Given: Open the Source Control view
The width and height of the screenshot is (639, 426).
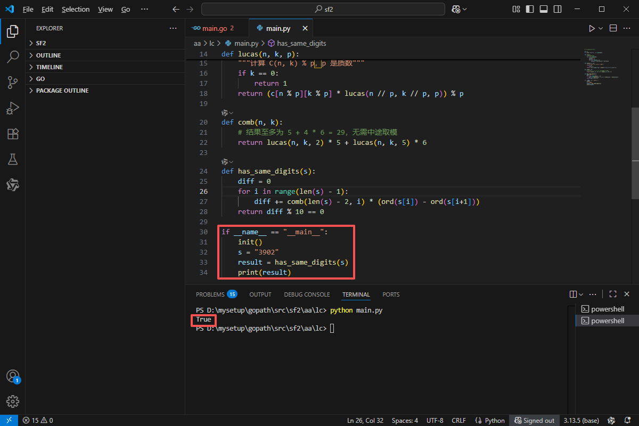Looking at the screenshot, I should click(x=13, y=83).
